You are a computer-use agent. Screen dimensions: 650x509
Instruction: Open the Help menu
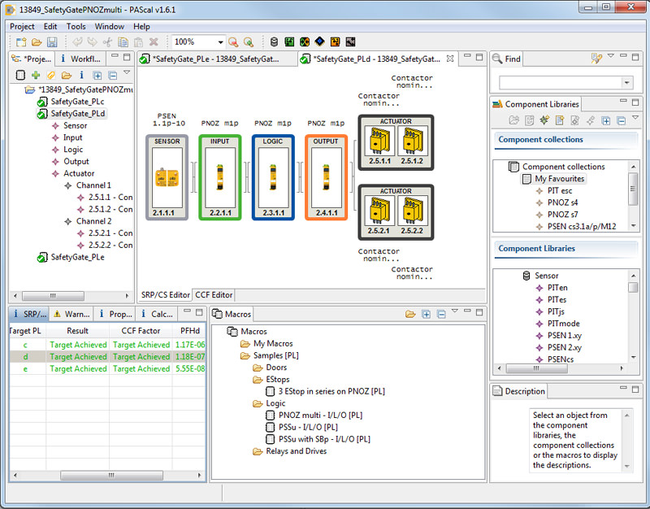click(141, 26)
